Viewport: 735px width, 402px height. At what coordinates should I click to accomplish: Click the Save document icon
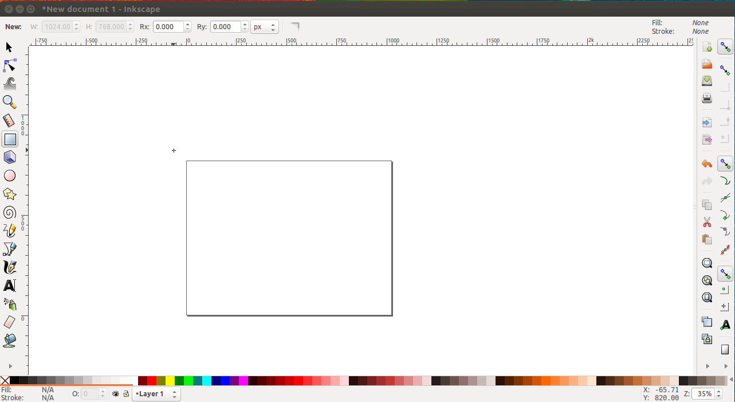point(707,81)
